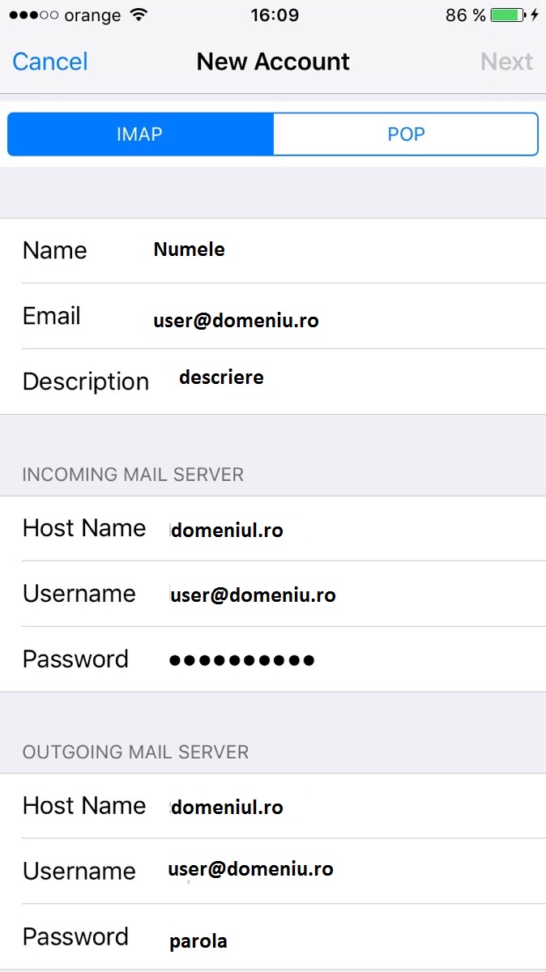Switch to the POP account type
Image resolution: width=546 pixels, height=972 pixels.
tap(406, 134)
